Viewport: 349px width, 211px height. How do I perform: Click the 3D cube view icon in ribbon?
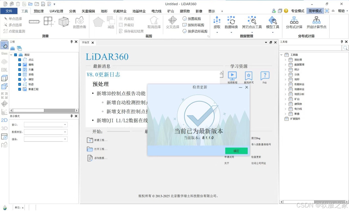(x=63, y=22)
